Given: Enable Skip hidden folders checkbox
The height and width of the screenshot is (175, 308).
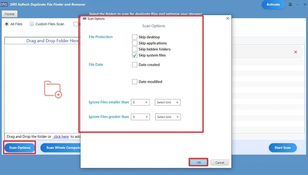Looking at the screenshot, I should coord(135,49).
